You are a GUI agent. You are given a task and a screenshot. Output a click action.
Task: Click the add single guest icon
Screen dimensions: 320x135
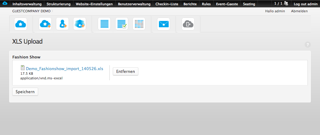[x=62, y=24]
